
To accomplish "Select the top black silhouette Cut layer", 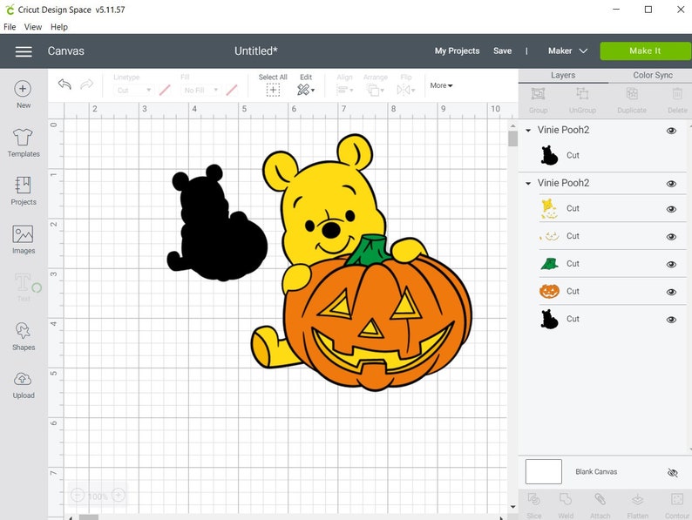I will tap(602, 155).
